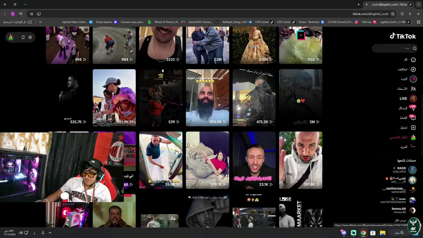The height and width of the screenshot is (238, 423).
Task: Reload the page with refresh icon
Action: click(x=402, y=14)
